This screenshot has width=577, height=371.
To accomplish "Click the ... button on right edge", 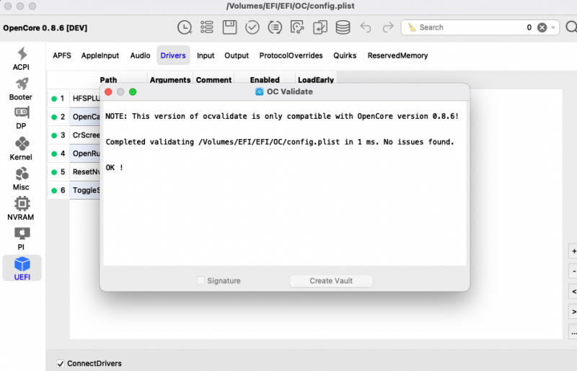I will coord(573,332).
